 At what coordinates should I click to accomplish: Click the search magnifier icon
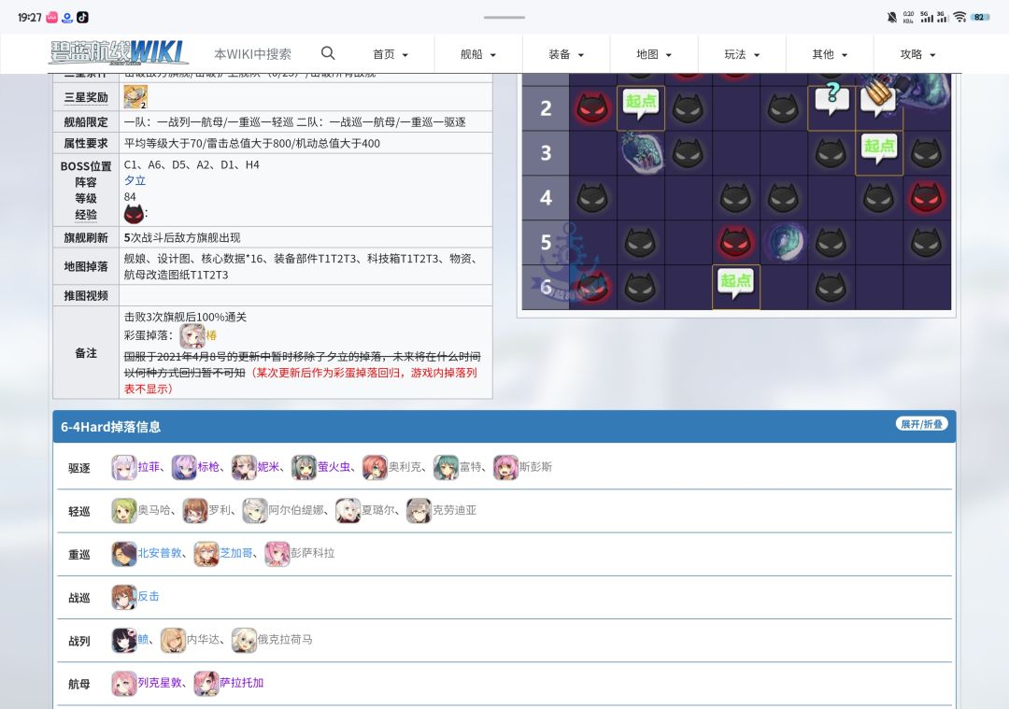tap(328, 53)
